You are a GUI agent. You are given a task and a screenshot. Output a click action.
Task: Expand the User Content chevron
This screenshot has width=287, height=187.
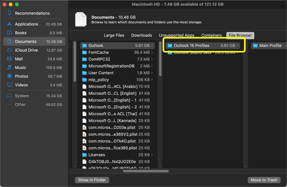tap(152, 73)
